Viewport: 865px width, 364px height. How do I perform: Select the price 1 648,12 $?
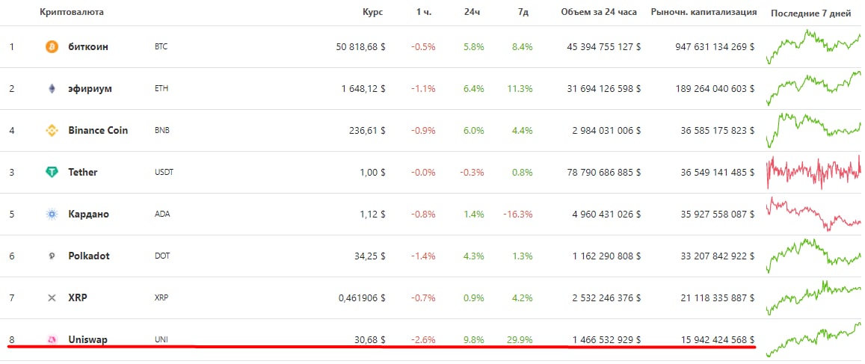coord(363,89)
